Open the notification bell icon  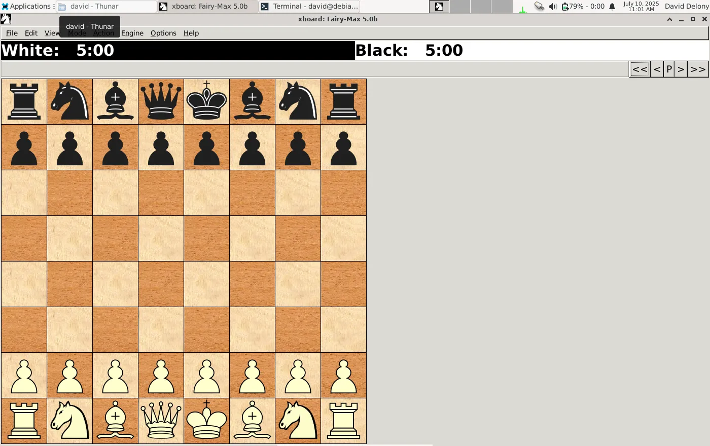[612, 7]
